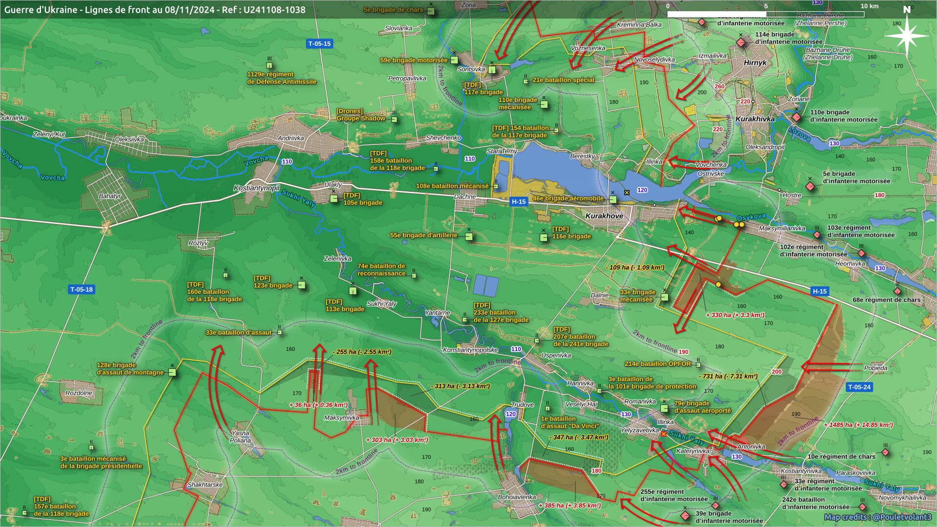Select the 59e brigade motorisée unit square

click(x=454, y=60)
